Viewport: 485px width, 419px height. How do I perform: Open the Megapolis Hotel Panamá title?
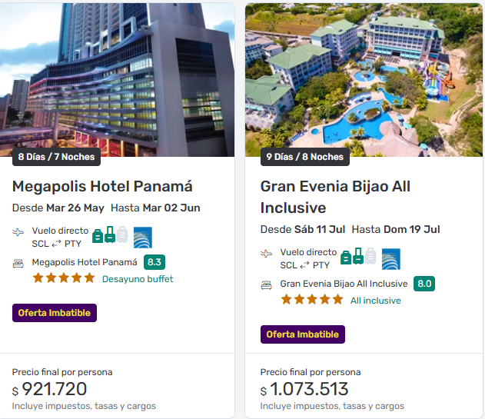click(x=102, y=186)
